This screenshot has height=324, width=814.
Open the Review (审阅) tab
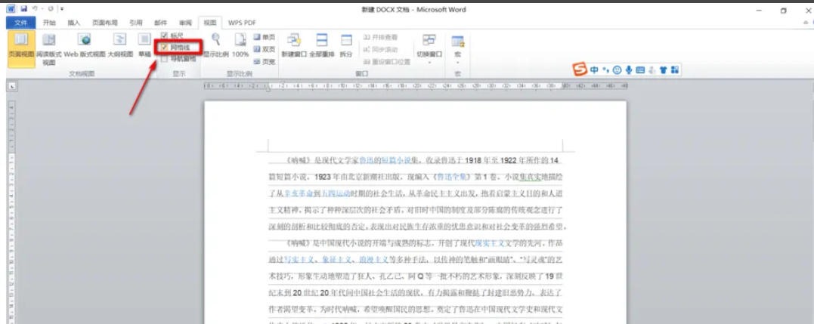point(185,23)
